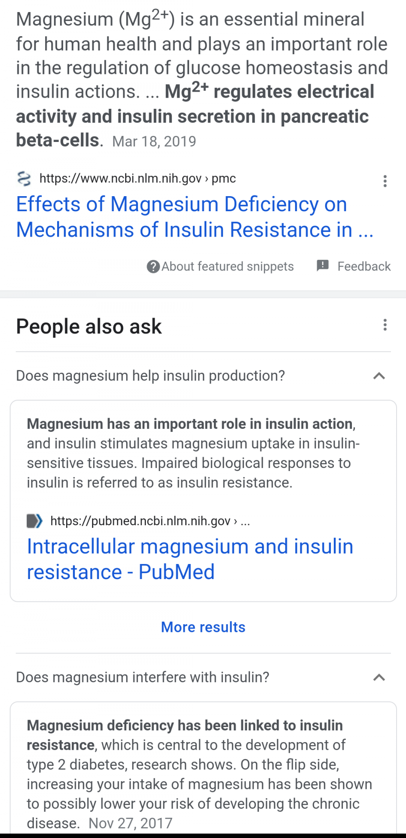Click the question mark help icon
This screenshot has width=406, height=838.
pos(153,267)
